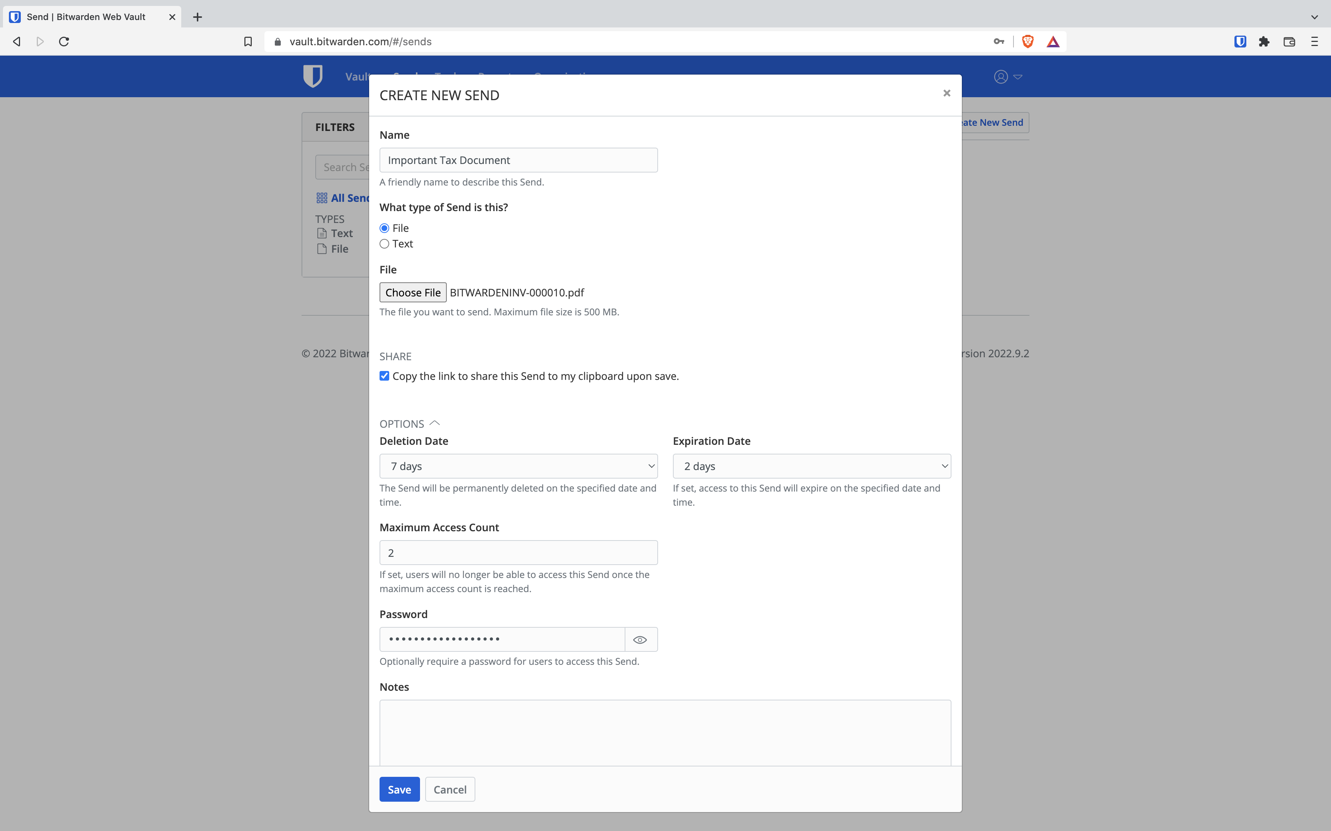Screen dimensions: 1331x831
Task: Select the File send type radio
Action: [x=384, y=228]
